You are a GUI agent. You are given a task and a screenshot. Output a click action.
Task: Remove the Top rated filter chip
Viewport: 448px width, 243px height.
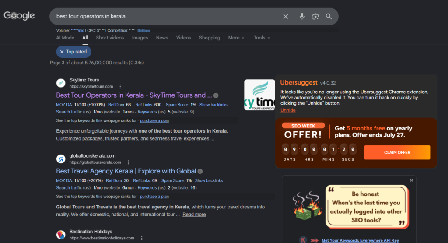point(62,52)
